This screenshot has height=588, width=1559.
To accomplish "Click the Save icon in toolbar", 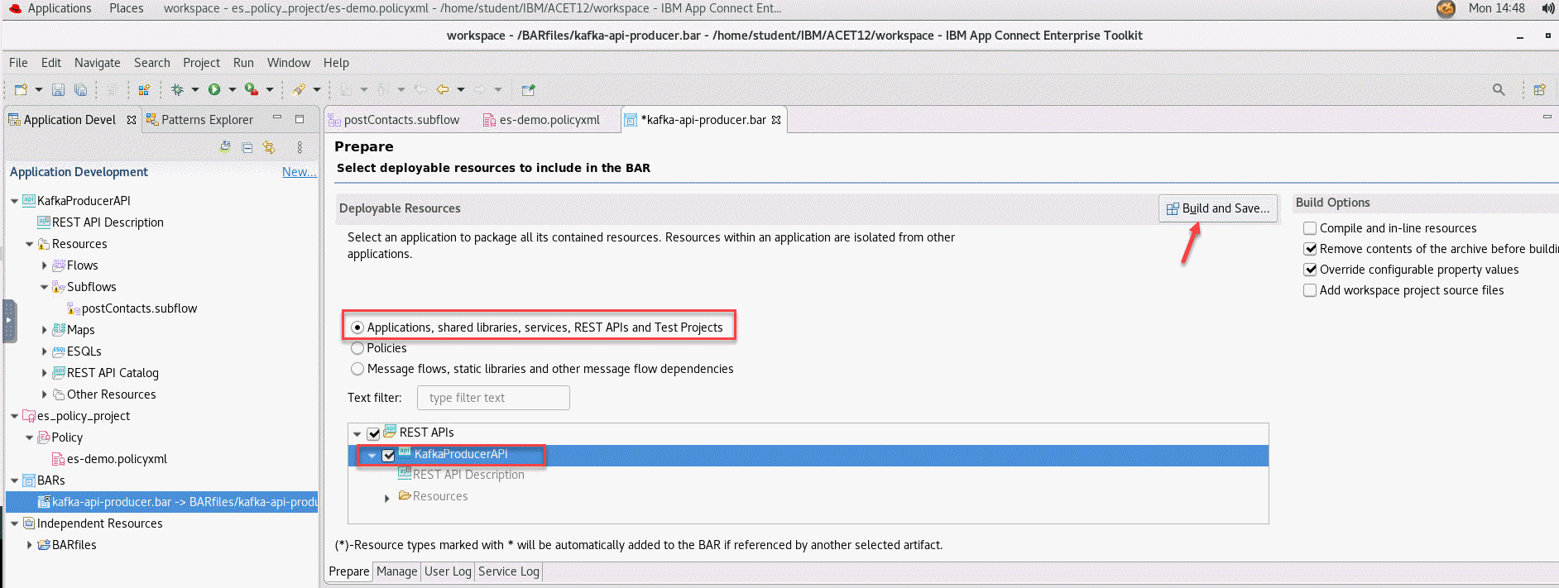I will click(58, 90).
